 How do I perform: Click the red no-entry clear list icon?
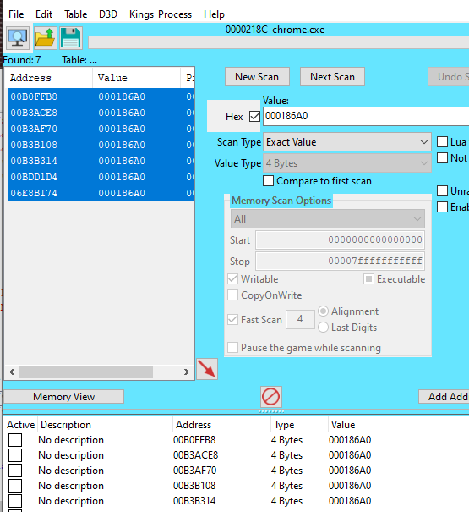pos(271,396)
